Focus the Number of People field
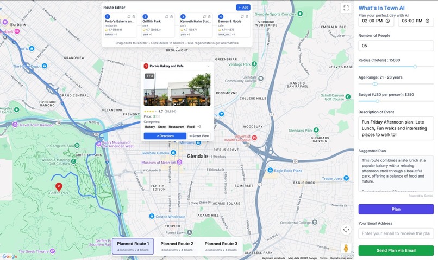The width and height of the screenshot is (438, 260). tap(396, 45)
